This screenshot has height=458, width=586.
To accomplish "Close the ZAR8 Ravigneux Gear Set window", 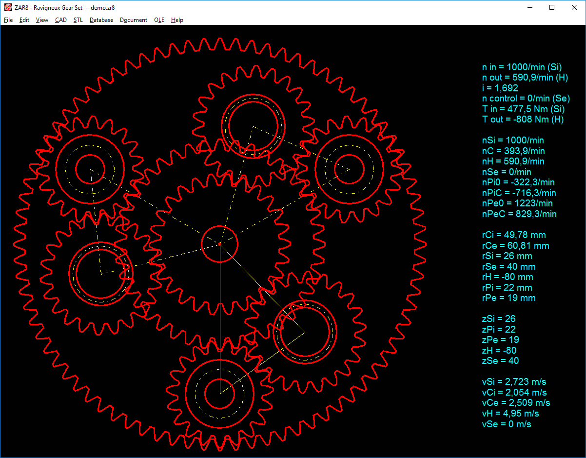I will pos(574,7).
